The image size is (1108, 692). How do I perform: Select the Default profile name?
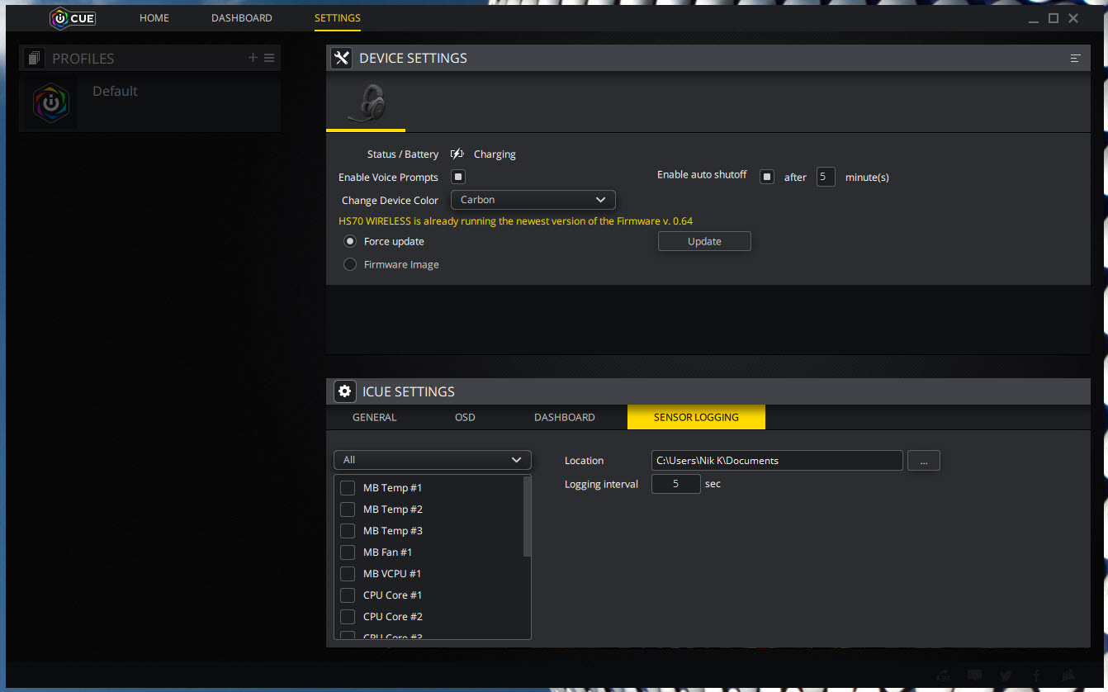point(115,91)
